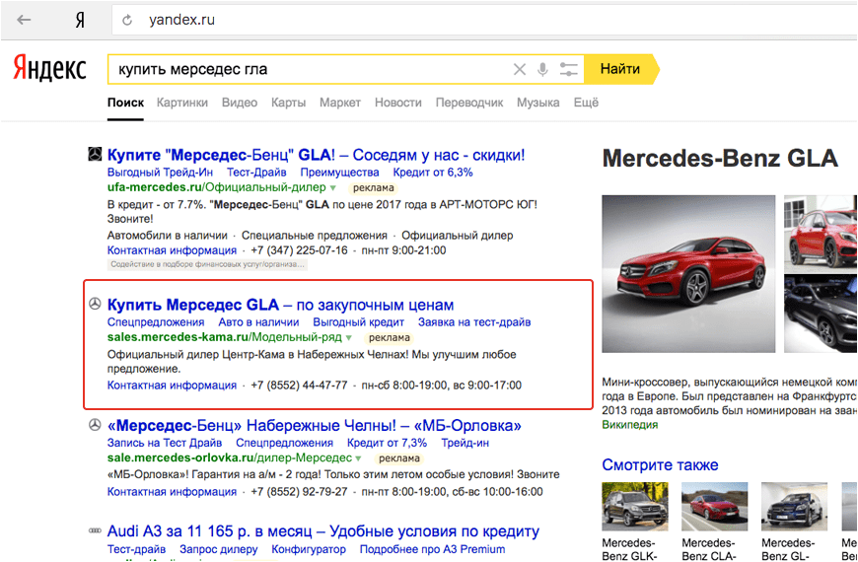Click the Яндекс logo

[49, 69]
